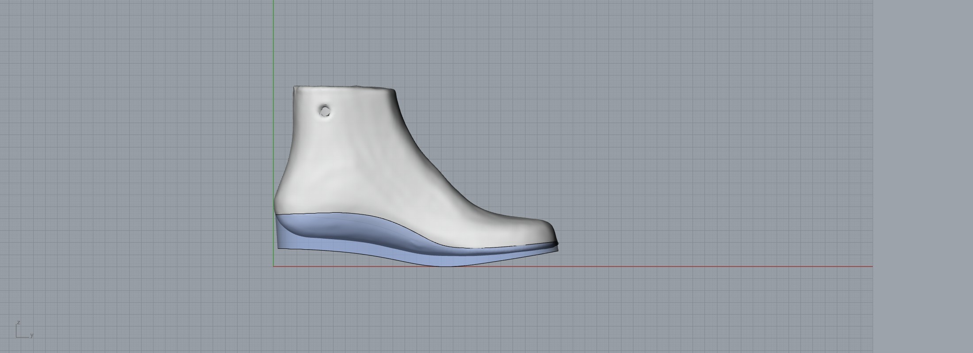Select the circular hole on the shoe last
Screen dimensions: 973x353
[x=325, y=111]
